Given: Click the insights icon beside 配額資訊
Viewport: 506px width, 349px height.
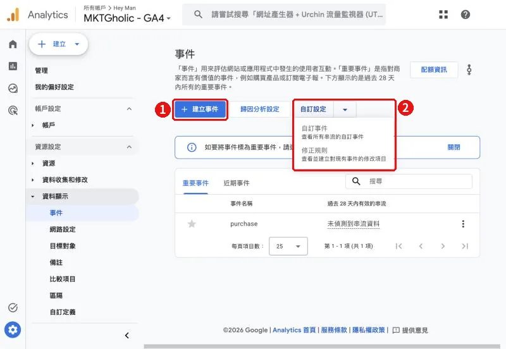Looking at the screenshot, I should click(x=469, y=70).
